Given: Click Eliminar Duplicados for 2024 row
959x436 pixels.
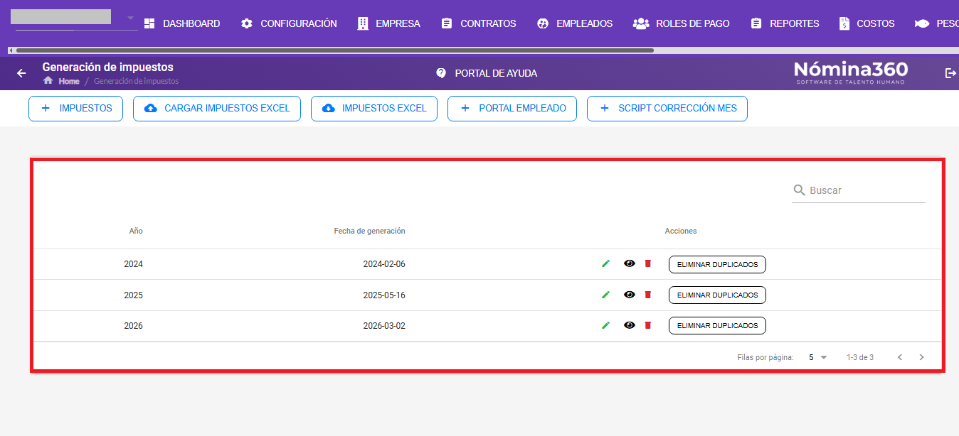Looking at the screenshot, I should pos(717,264).
